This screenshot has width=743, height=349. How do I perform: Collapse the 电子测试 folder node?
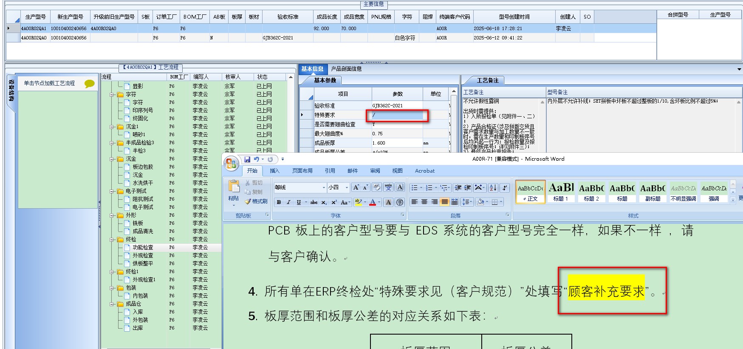point(112,191)
